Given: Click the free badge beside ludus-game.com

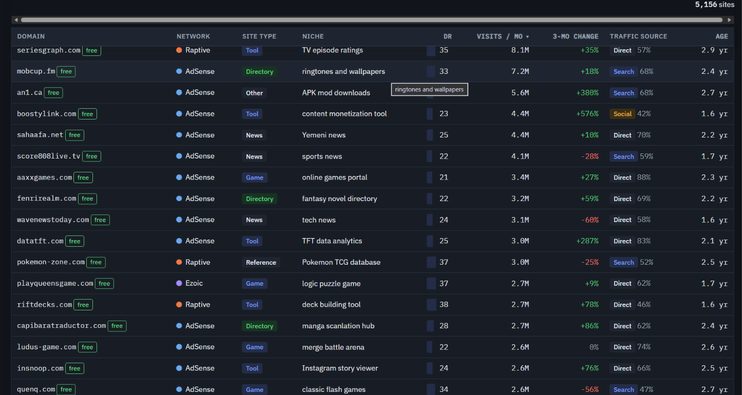Looking at the screenshot, I should coord(87,347).
